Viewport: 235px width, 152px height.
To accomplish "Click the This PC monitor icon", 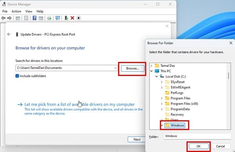I will point(157,71).
